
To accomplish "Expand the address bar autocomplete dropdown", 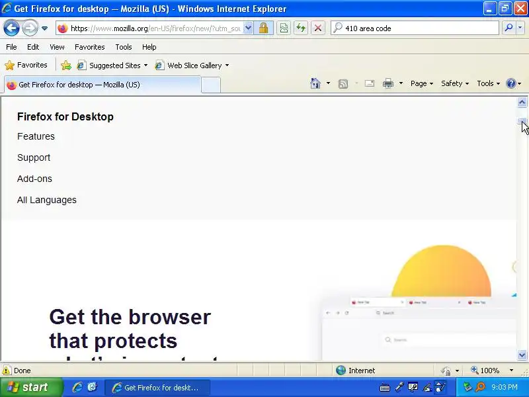I will [x=248, y=28].
